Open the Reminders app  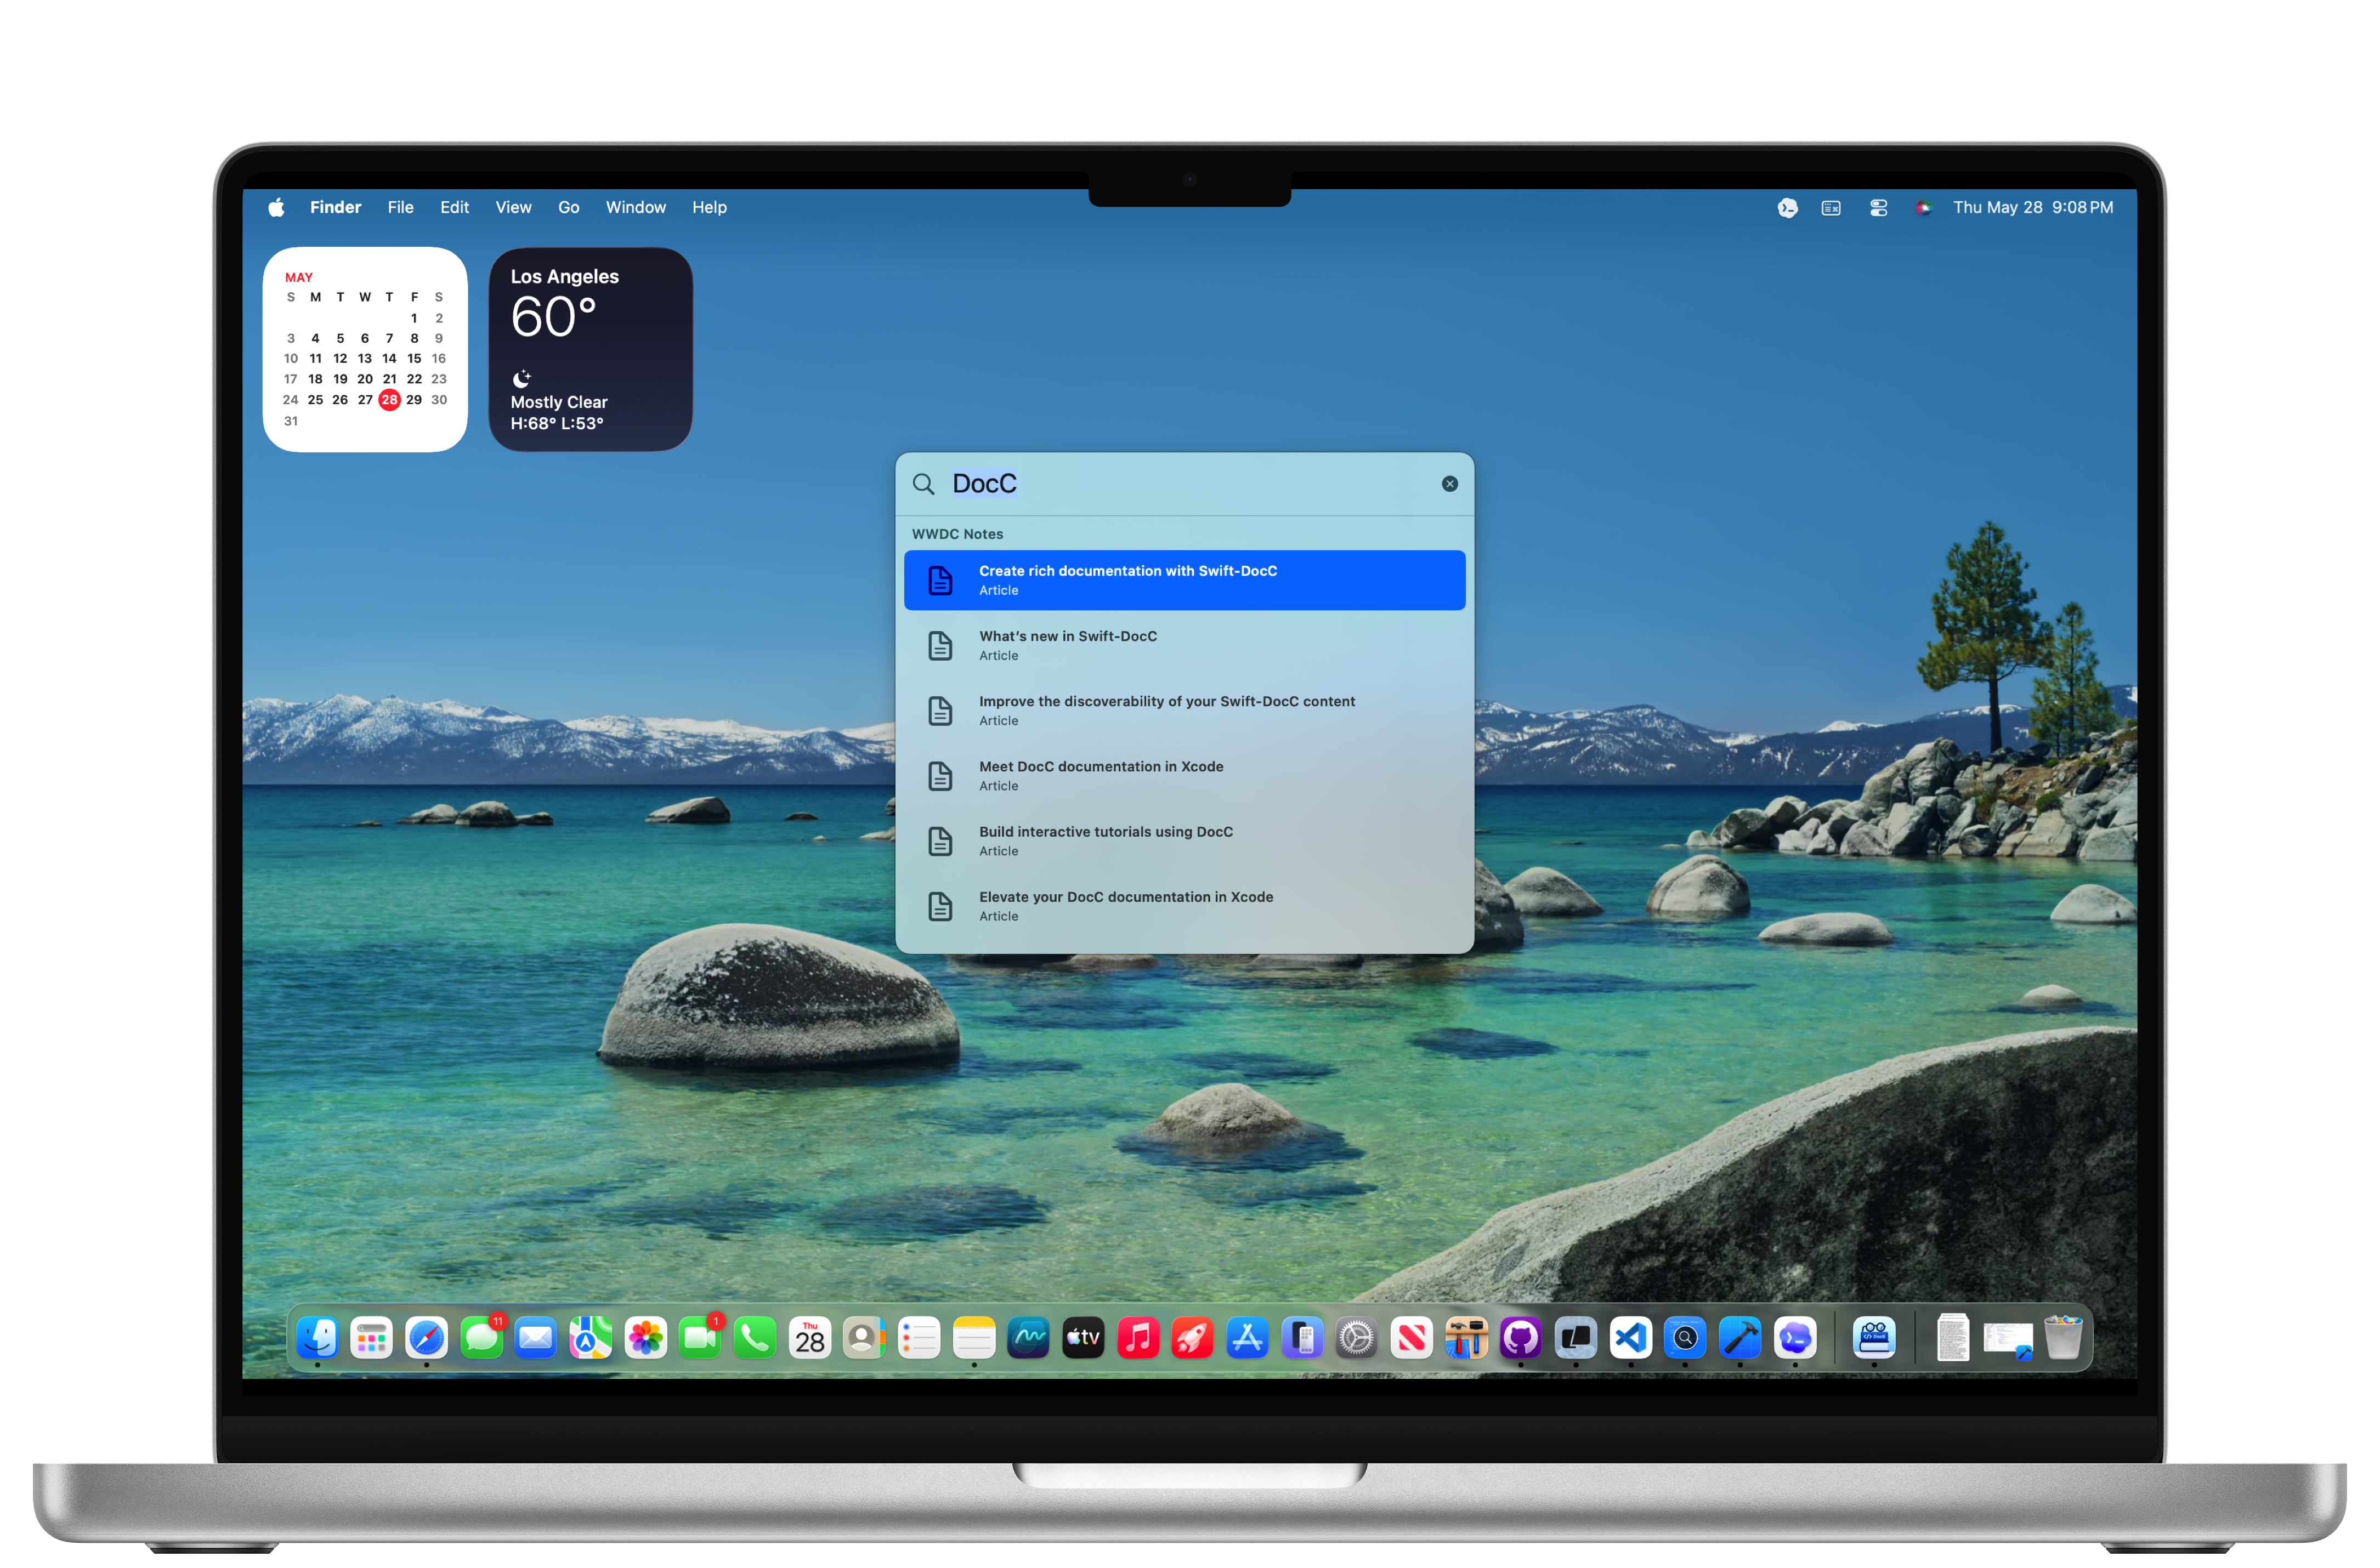(919, 1337)
